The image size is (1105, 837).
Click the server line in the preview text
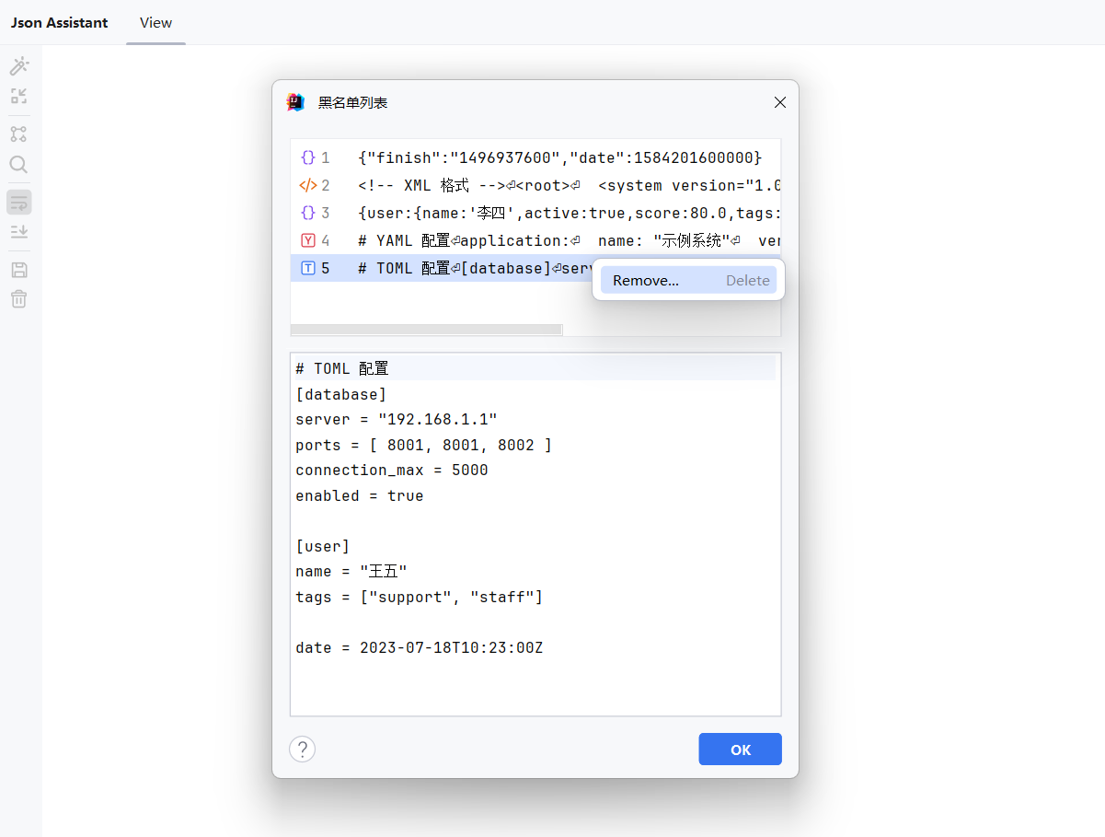(396, 420)
